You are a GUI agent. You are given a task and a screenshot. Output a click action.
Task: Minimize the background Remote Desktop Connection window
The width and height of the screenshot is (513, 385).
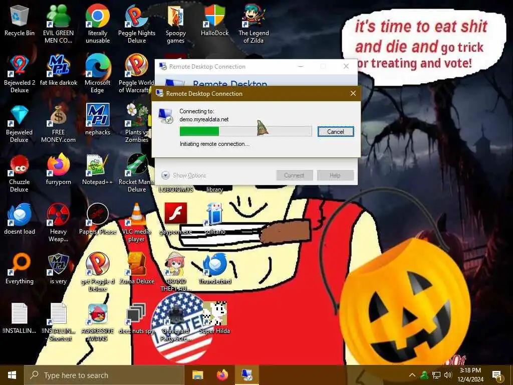click(x=301, y=67)
